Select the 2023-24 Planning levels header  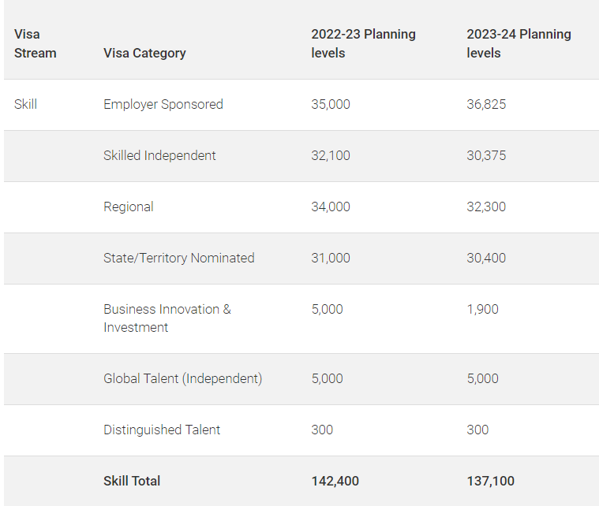519,43
